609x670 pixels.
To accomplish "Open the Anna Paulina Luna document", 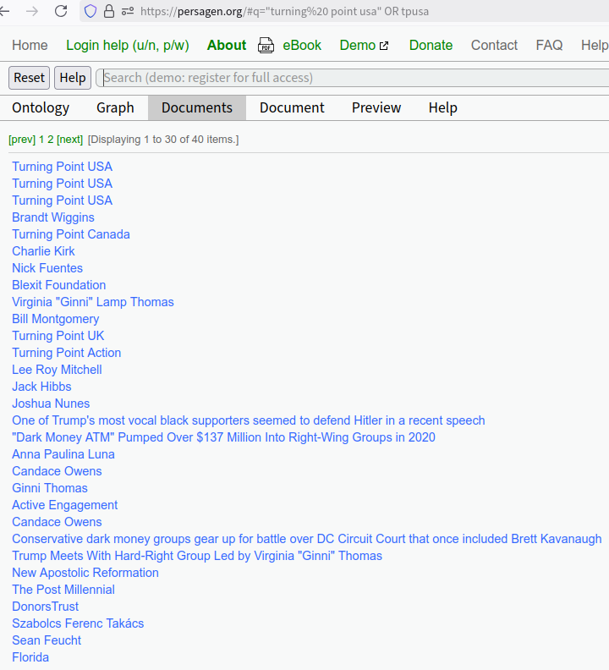I will coord(63,454).
